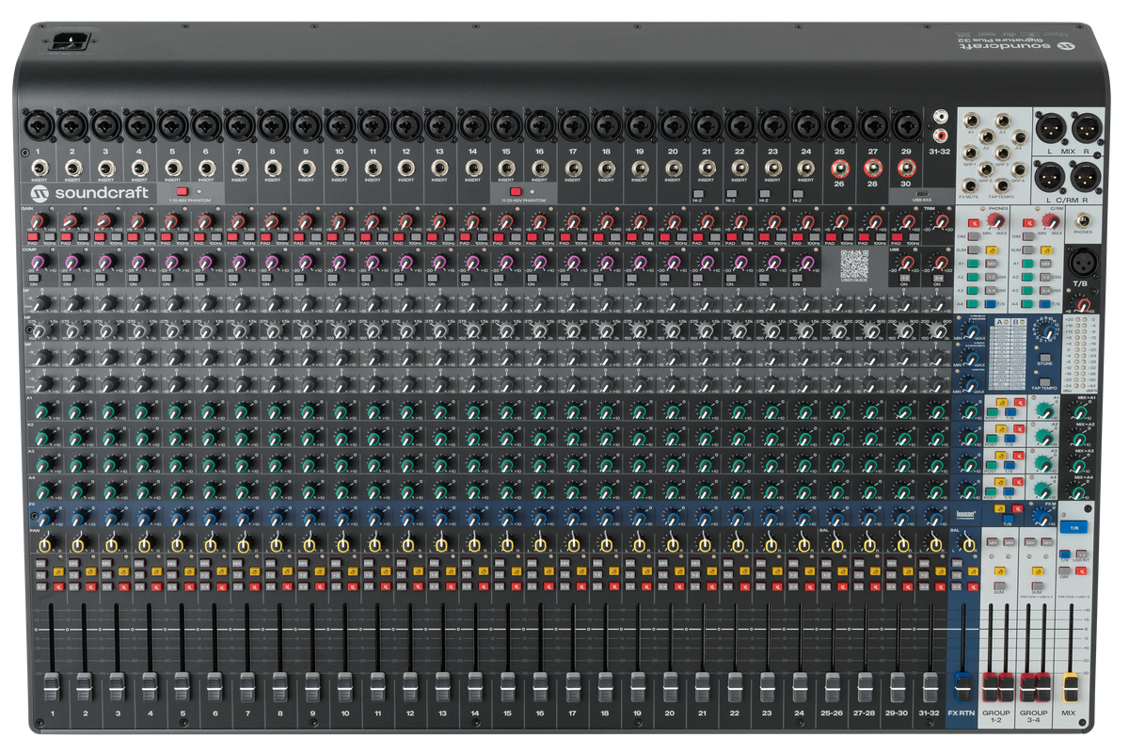Push the large blue T/B button above MIX
This screenshot has height=754, width=1129.
1073,527
